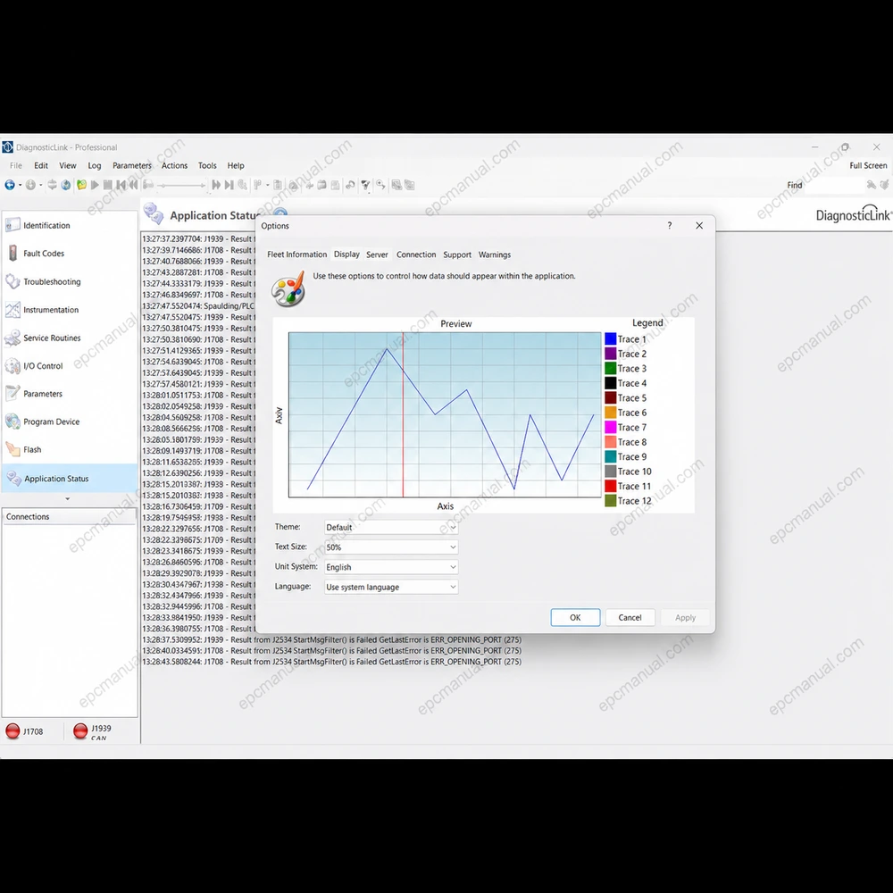
Task: Click the Connections panel header
Action: (70, 516)
